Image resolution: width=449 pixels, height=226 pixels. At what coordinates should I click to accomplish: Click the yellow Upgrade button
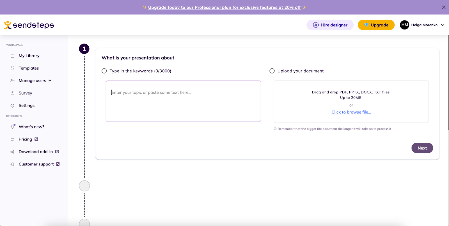click(x=376, y=25)
